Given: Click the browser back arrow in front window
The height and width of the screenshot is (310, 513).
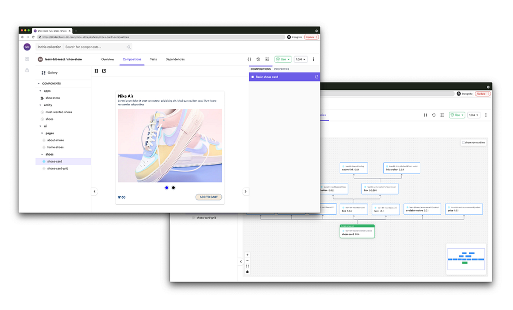Looking at the screenshot, I should coord(22,37).
